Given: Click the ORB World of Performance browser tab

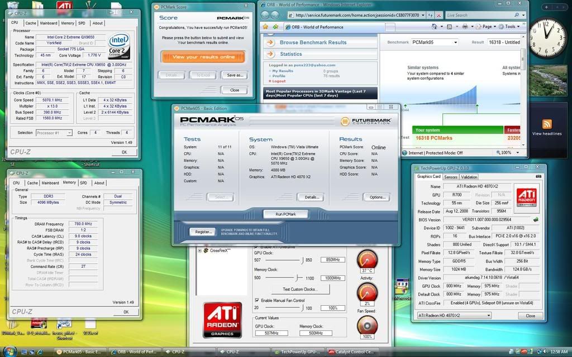Looking at the screenshot, I should tap(334, 27).
